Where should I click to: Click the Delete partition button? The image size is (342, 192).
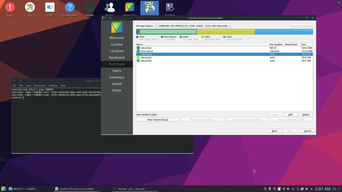pos(305,115)
